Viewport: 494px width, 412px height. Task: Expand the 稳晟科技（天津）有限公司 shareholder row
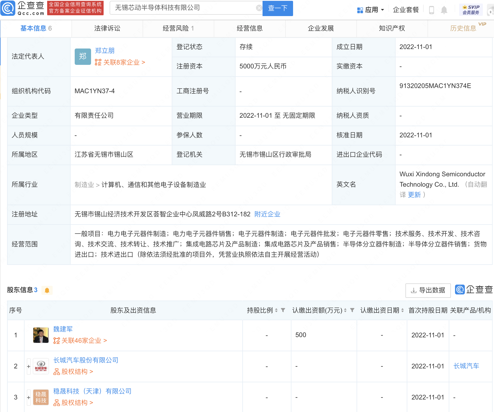coord(28,398)
